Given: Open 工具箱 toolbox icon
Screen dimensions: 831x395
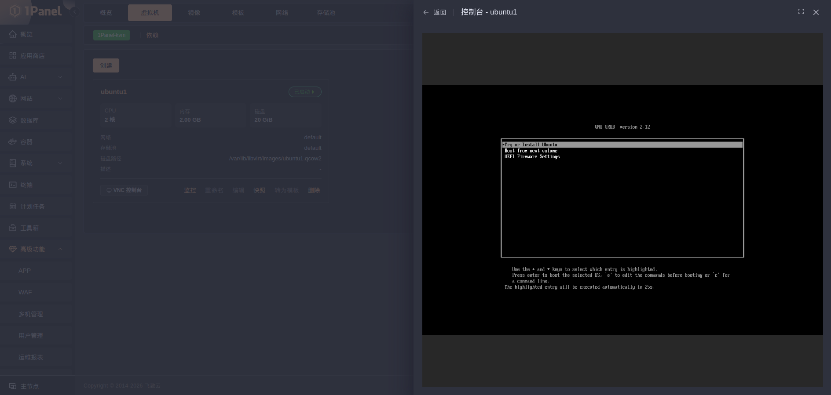Looking at the screenshot, I should click(x=13, y=228).
